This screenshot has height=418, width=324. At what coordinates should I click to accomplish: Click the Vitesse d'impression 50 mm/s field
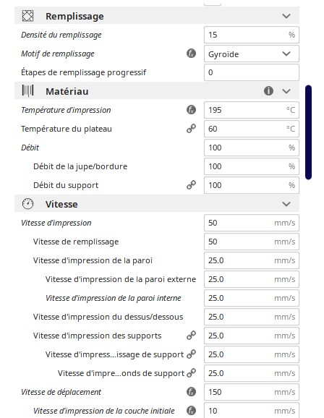tap(252, 223)
